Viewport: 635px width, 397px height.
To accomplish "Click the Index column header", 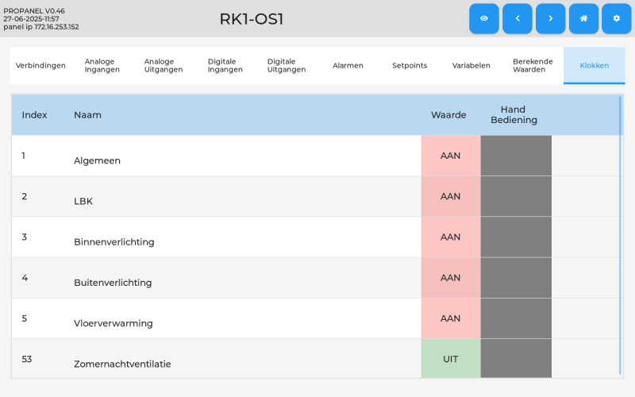I will coord(34,115).
